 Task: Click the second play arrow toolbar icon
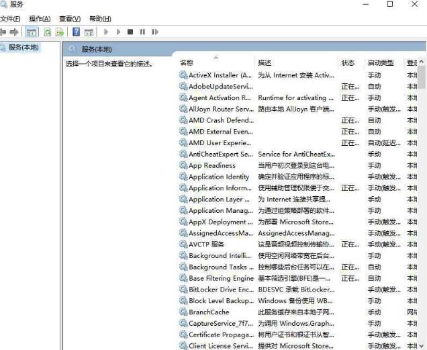[x=118, y=32]
